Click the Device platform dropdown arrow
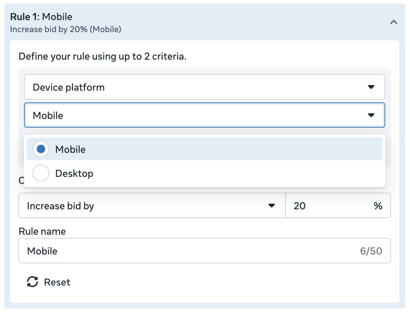Screen dimensions: 410x312 point(371,87)
